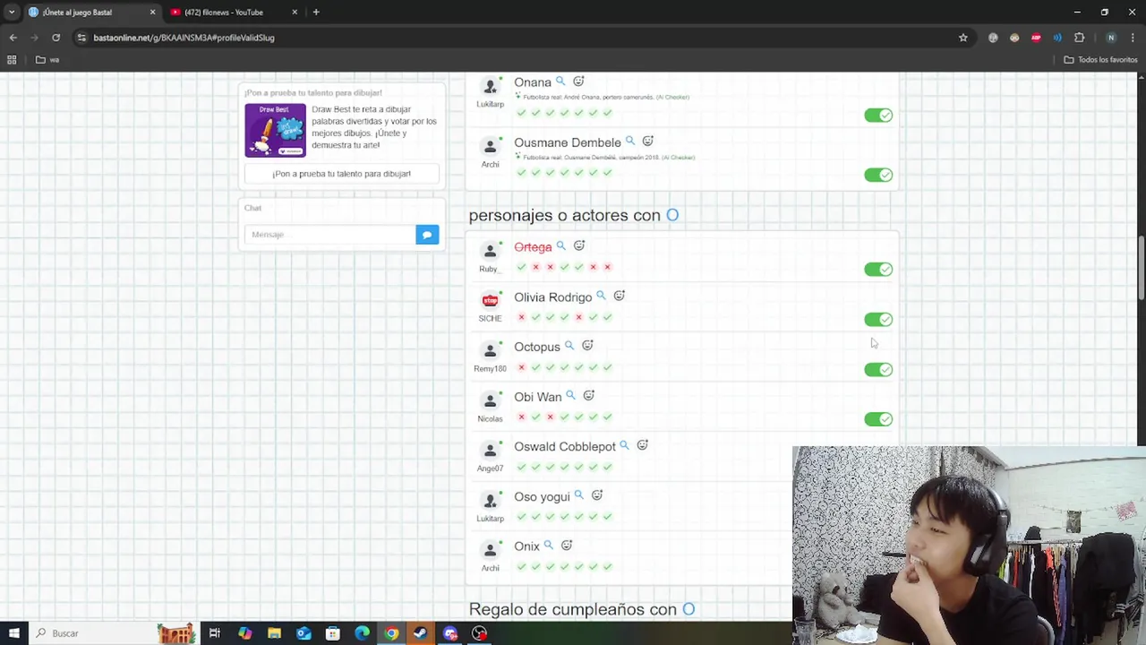The height and width of the screenshot is (645, 1146).
Task: Open emoji reaction for Onana
Action: [578, 82]
